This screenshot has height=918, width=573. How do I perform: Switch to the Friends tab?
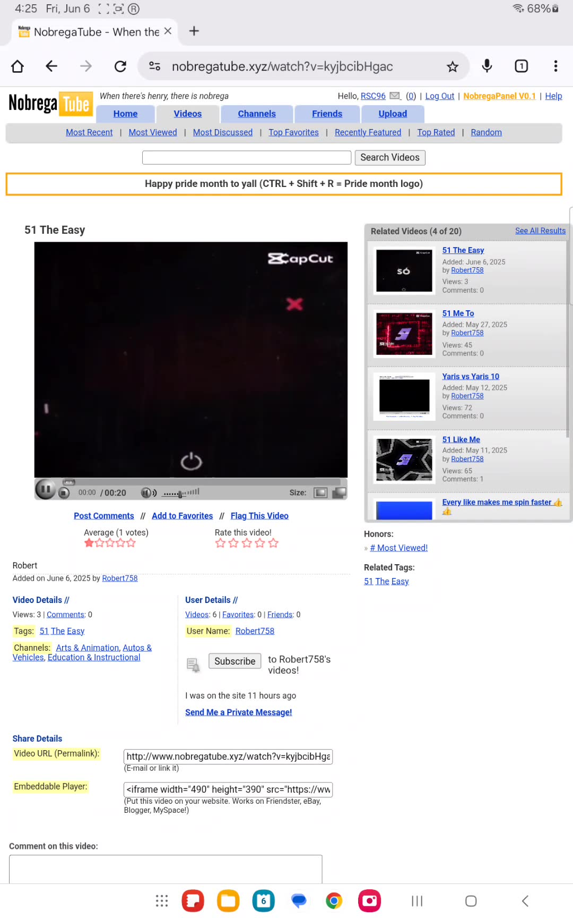click(x=327, y=114)
